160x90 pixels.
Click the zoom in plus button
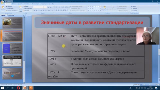click(x=156, y=85)
